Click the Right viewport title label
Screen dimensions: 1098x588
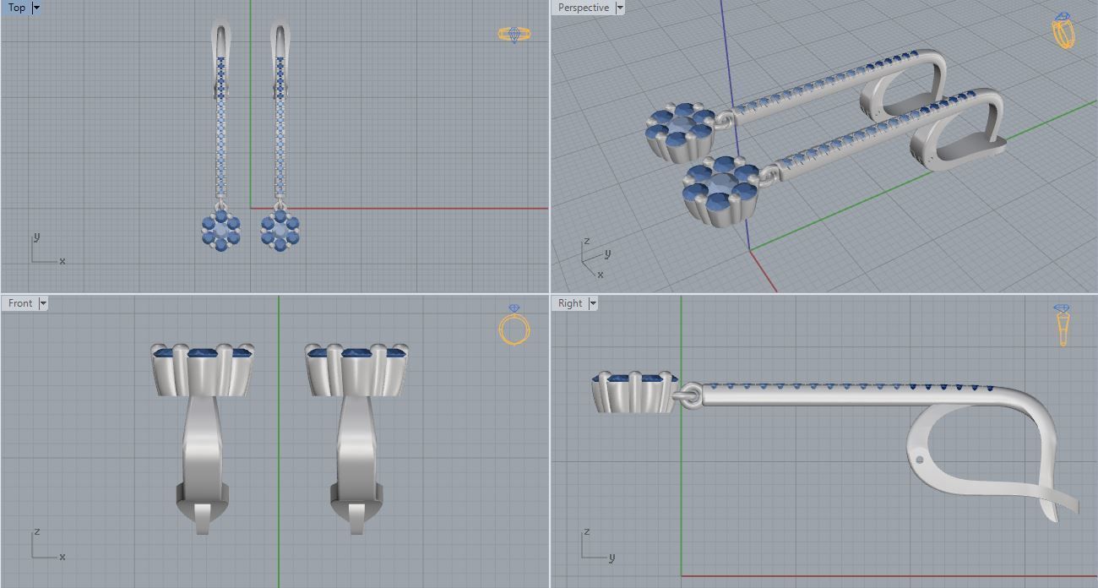pos(570,303)
